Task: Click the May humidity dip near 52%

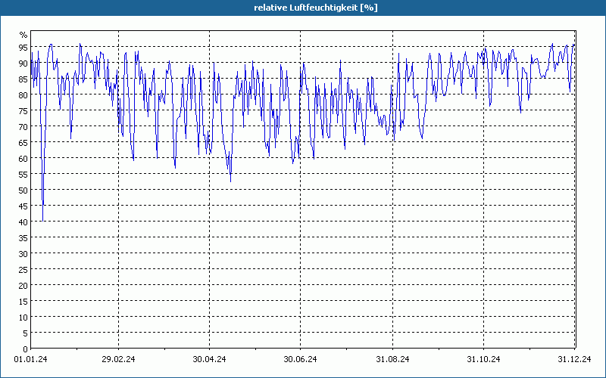Action: [231, 181]
